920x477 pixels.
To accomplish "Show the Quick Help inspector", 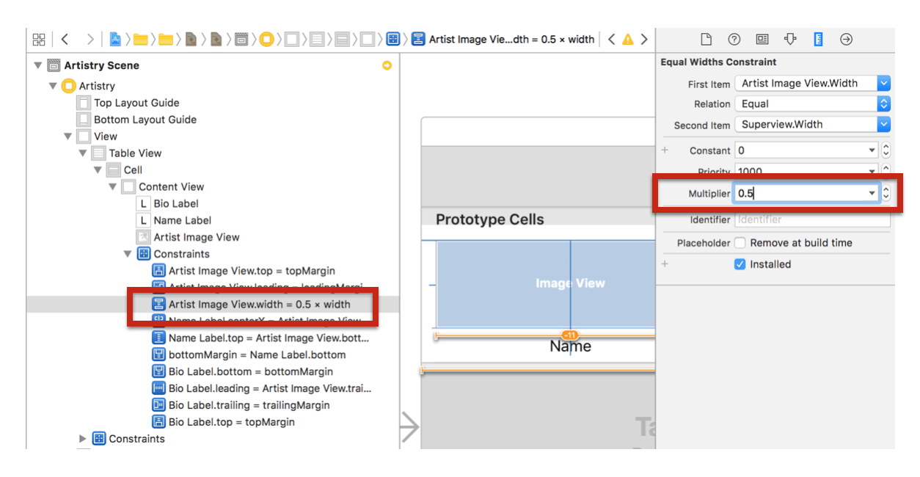I will tap(734, 40).
